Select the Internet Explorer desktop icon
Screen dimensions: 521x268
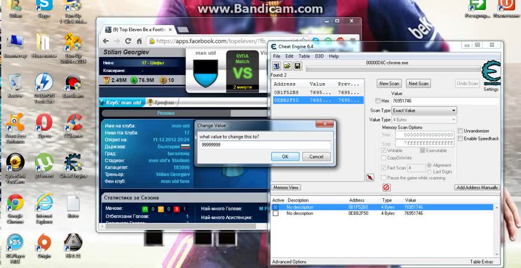(x=44, y=208)
